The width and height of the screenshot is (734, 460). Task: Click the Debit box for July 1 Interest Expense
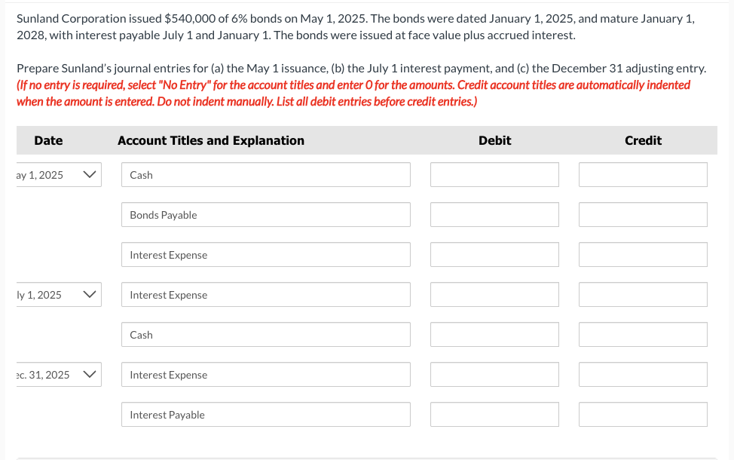click(x=494, y=294)
